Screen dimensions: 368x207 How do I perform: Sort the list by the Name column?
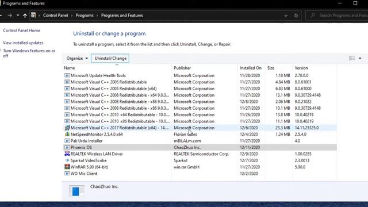pyautogui.click(x=117, y=68)
